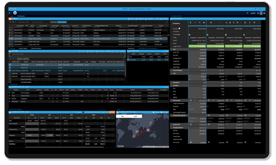Untick the BALTIC 63k tonnage row checkbox
The image size is (276, 165).
(x=10, y=68)
